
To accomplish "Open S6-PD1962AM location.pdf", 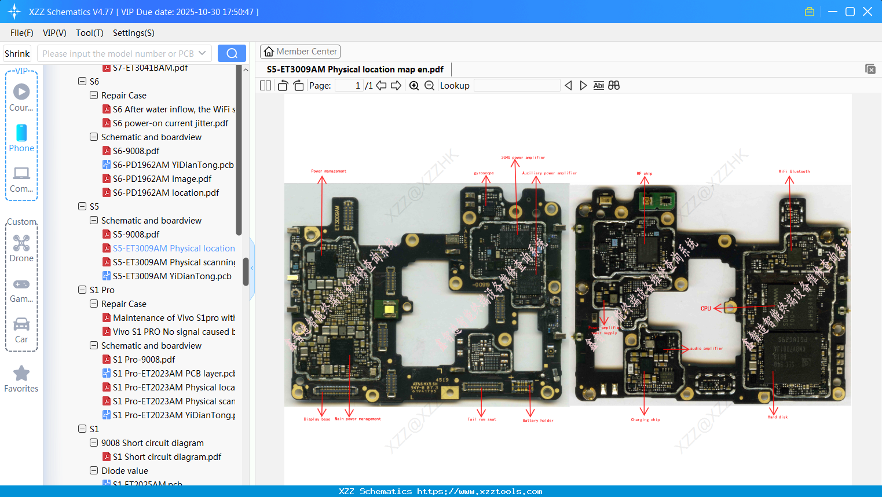I will tap(166, 193).
